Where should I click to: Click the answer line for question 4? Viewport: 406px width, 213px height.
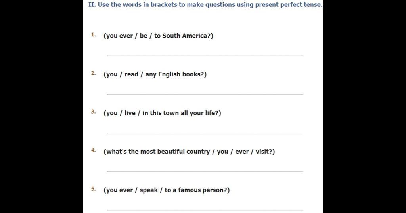point(205,171)
